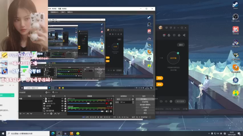Select 场景 in the Scenes list
243x136 pixels.
coord(30,99)
